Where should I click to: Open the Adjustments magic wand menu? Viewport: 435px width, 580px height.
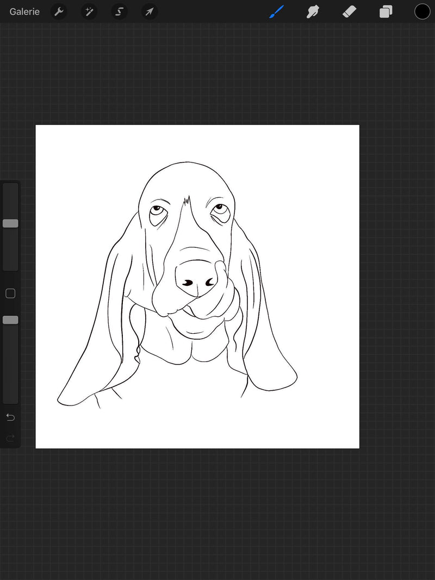[x=89, y=11]
